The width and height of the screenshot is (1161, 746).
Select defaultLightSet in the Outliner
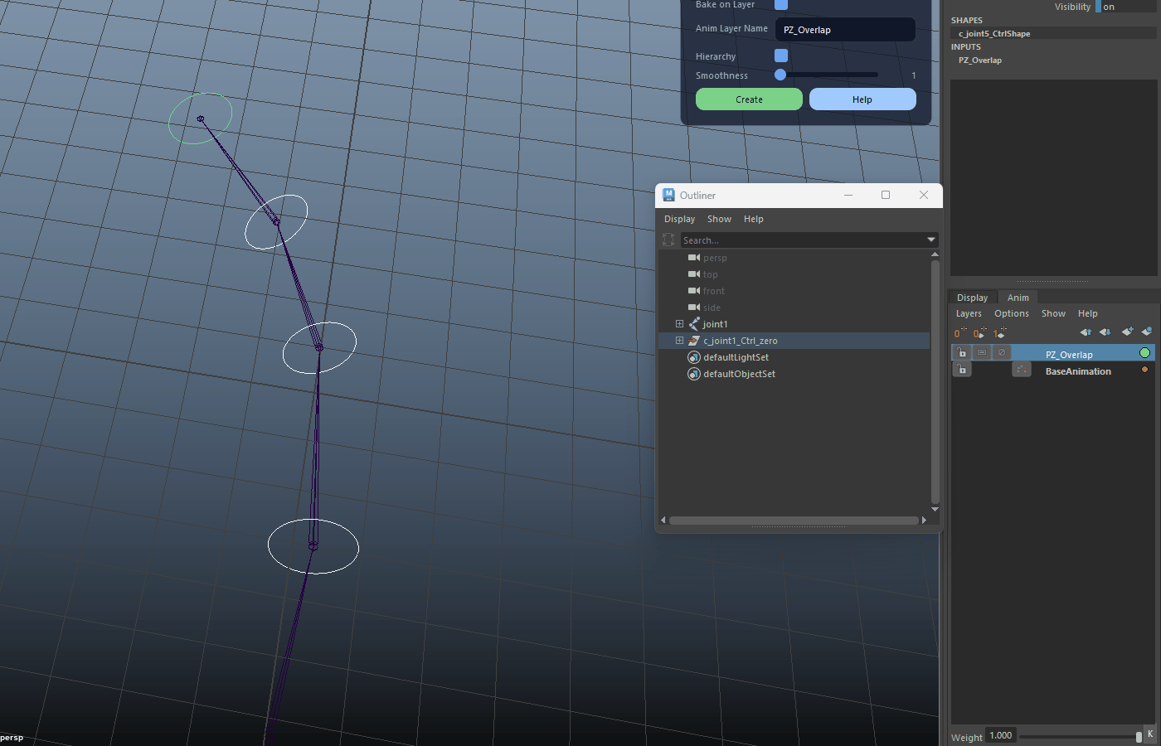tap(736, 357)
